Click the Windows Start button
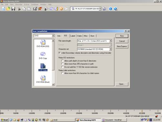 point(5,120)
